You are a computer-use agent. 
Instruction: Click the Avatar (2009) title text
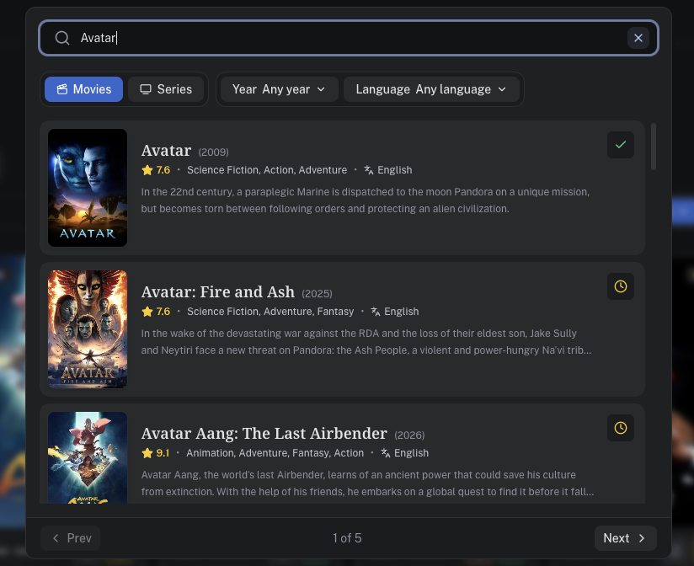166,151
